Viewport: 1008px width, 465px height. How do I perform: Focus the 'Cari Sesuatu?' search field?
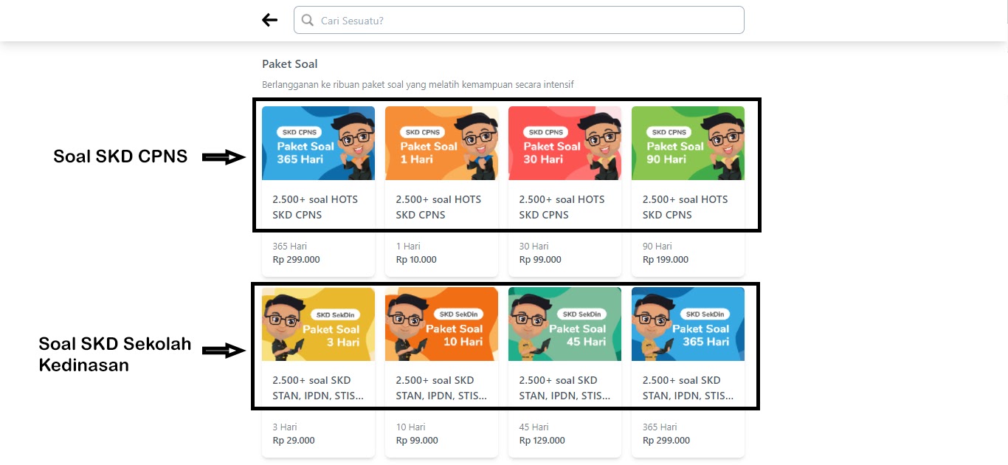(x=519, y=20)
